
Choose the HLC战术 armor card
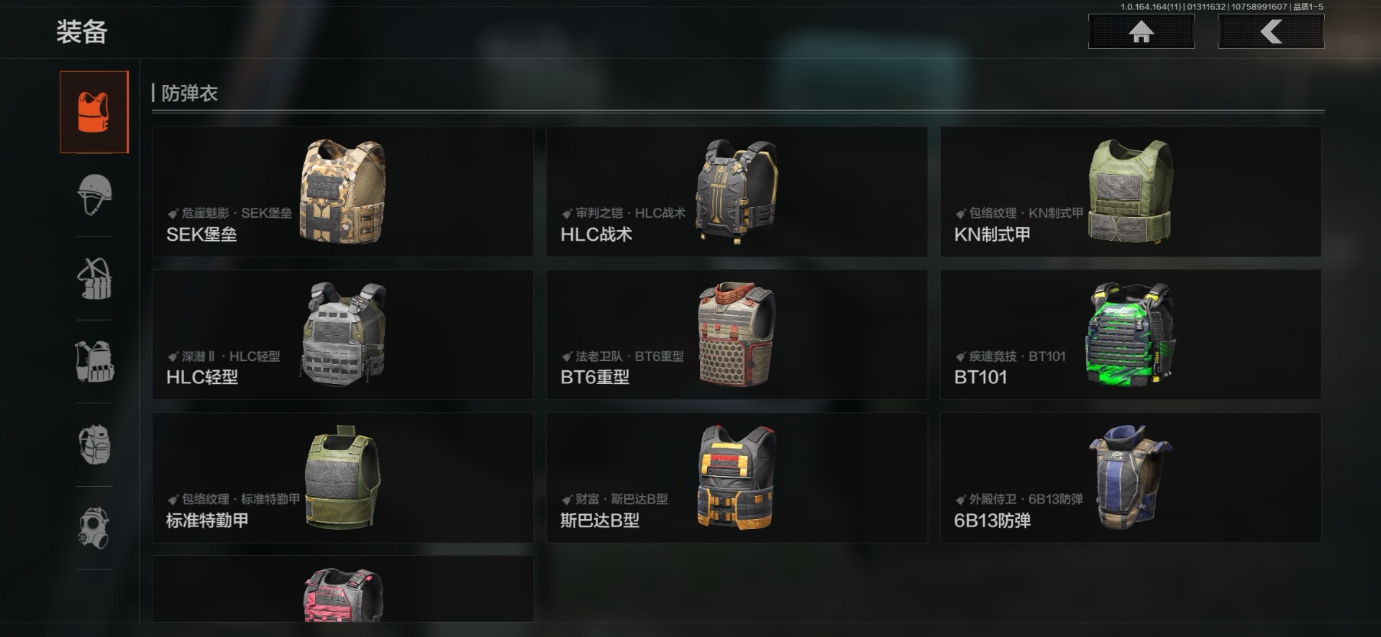tap(737, 192)
